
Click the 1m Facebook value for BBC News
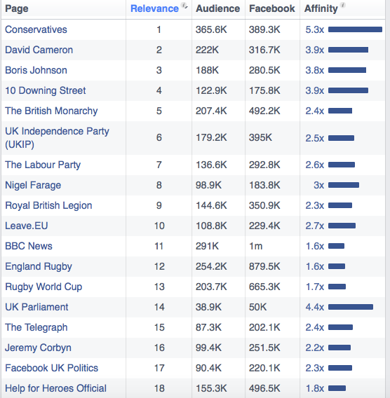[x=255, y=246]
